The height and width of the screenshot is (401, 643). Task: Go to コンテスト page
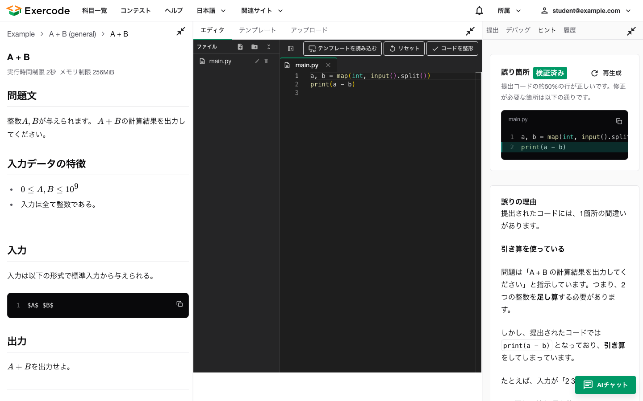[x=136, y=11]
